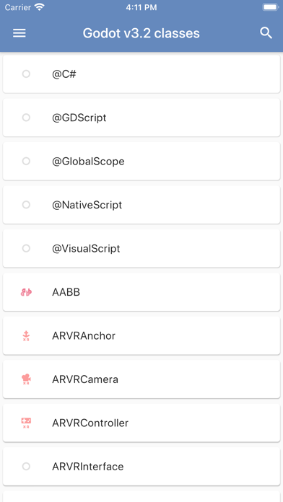This screenshot has height=502, width=283.
Task: Open the @C# class entry
Action: (x=141, y=74)
